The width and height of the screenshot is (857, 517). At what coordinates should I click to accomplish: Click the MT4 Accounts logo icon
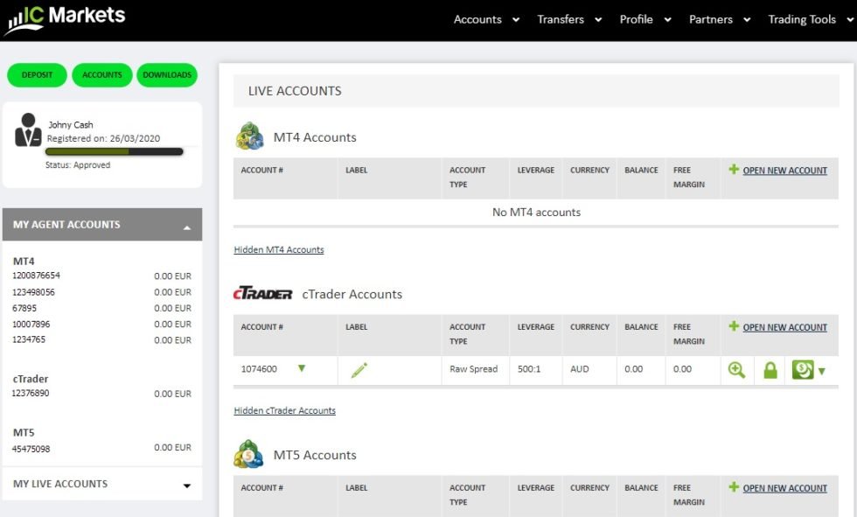click(x=249, y=136)
